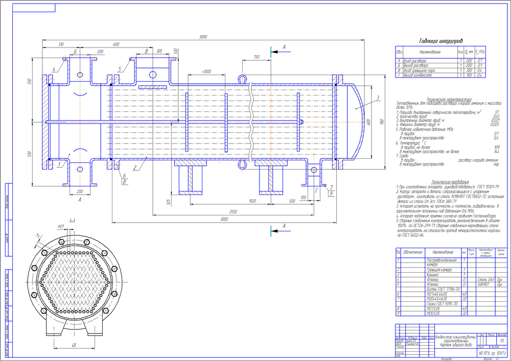The image size is (511, 361).
Task: Select the "Выход раствора" row name
Action: pos(415,65)
